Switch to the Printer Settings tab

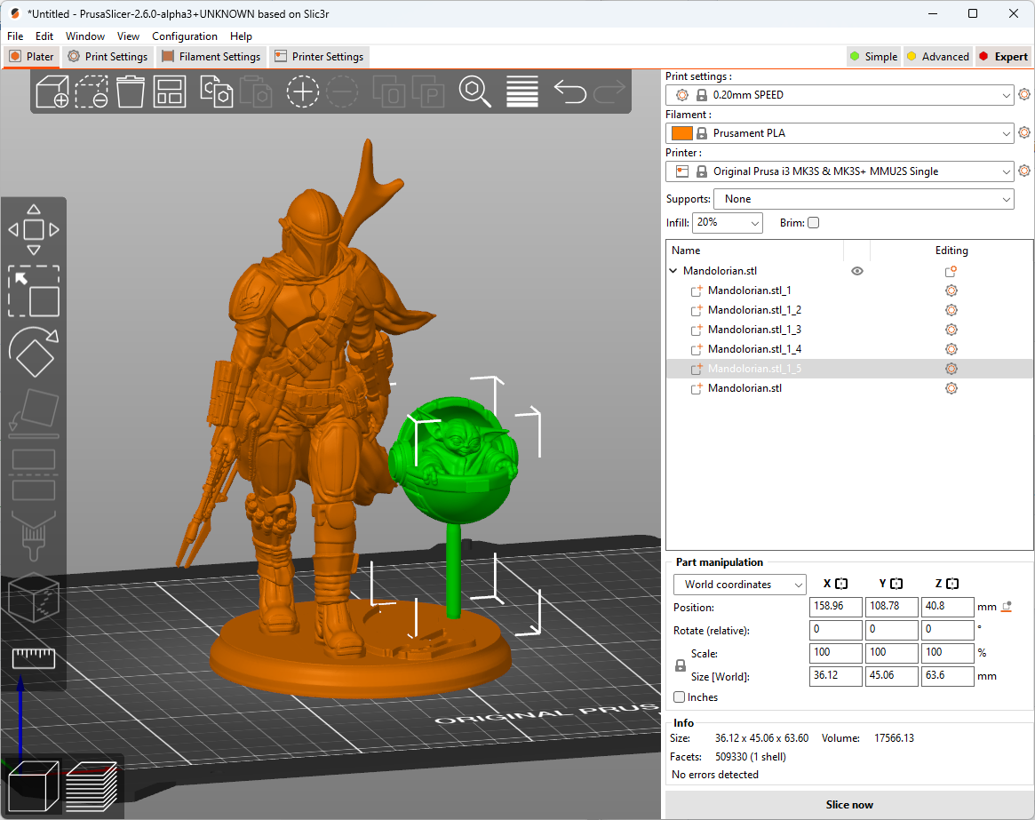point(319,57)
